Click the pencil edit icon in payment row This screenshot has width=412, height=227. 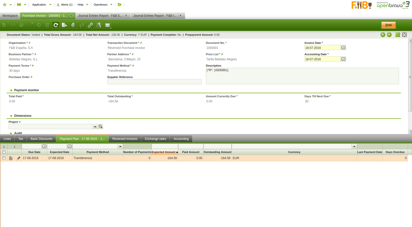click(x=19, y=158)
